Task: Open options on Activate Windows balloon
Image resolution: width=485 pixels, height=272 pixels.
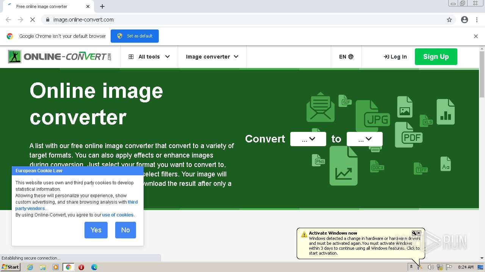Action: [414, 233]
